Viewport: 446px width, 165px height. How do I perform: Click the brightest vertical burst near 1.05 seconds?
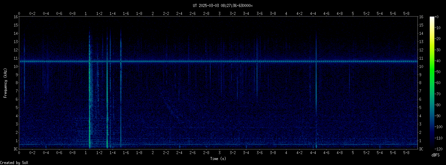pos(90,89)
